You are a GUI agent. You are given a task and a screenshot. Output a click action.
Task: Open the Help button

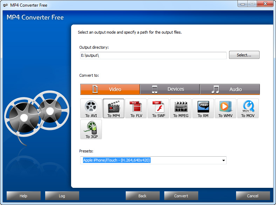click(x=23, y=196)
